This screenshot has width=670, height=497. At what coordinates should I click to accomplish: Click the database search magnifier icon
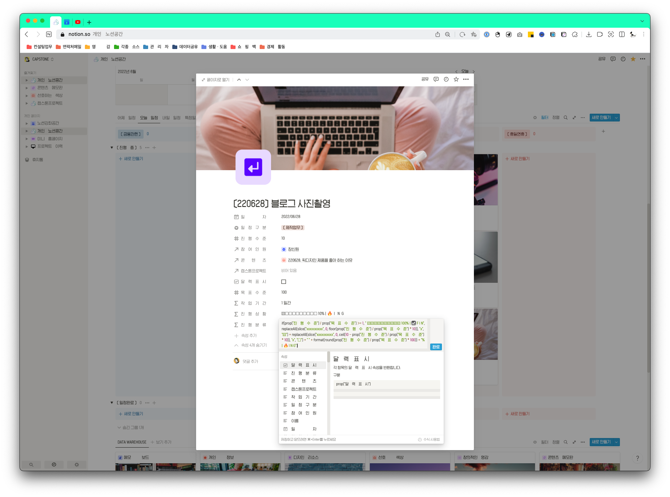pyautogui.click(x=566, y=118)
